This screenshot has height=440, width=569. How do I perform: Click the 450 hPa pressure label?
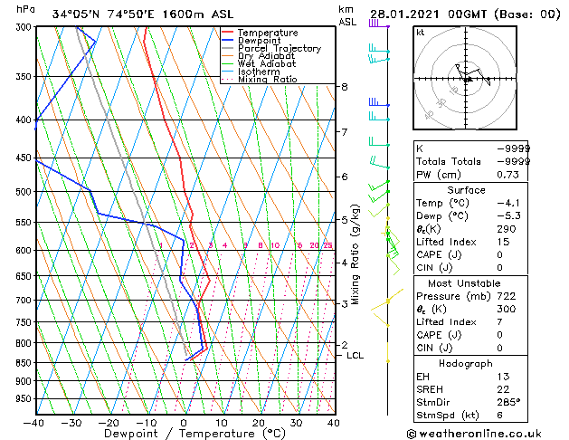(25, 158)
